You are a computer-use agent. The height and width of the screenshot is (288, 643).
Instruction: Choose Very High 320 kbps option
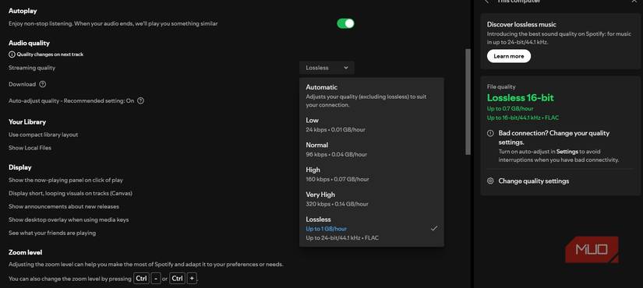[x=372, y=199]
